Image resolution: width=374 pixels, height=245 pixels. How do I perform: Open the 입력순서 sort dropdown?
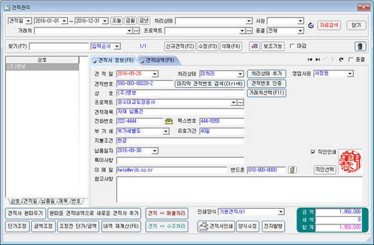(x=117, y=46)
